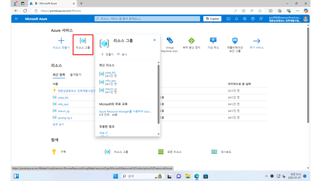Open File Explorer from taskbar
This screenshot has height=181, width=321.
(188, 176)
